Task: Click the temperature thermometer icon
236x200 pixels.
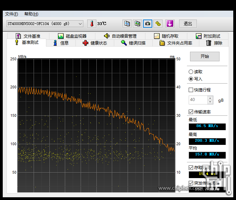Action: (92, 24)
